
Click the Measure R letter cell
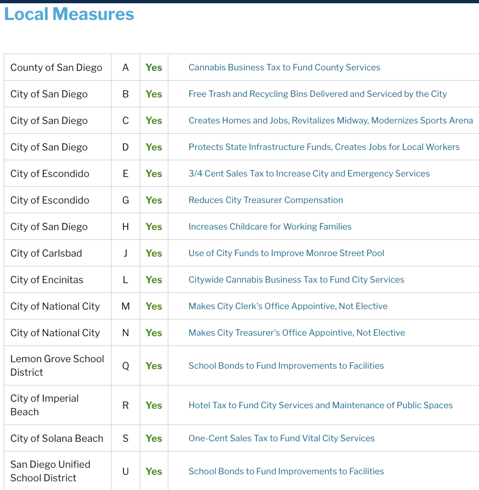pos(126,406)
